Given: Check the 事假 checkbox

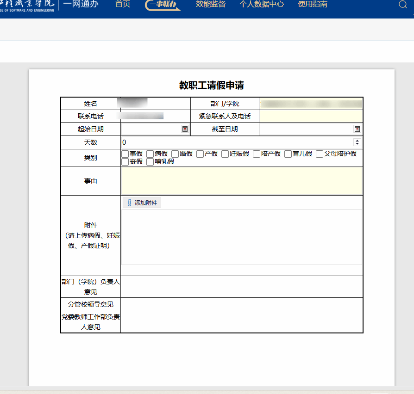Looking at the screenshot, I should [125, 154].
